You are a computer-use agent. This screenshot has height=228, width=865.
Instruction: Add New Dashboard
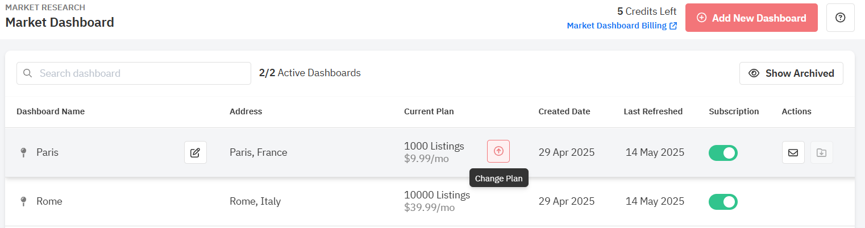click(751, 18)
